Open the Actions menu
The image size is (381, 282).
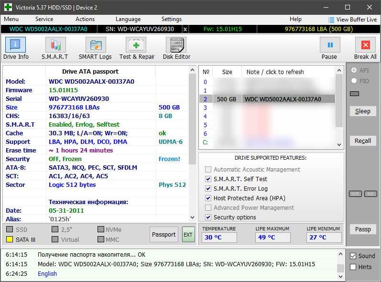85,19
